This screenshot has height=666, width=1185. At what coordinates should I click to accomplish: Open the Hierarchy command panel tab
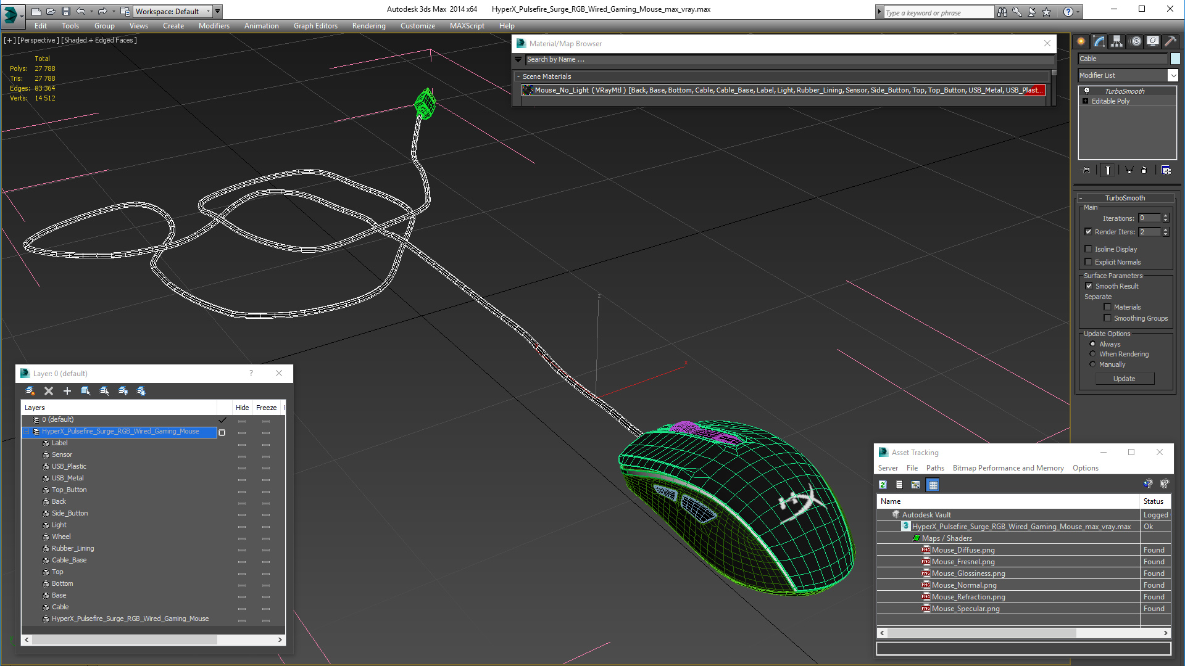click(x=1117, y=41)
